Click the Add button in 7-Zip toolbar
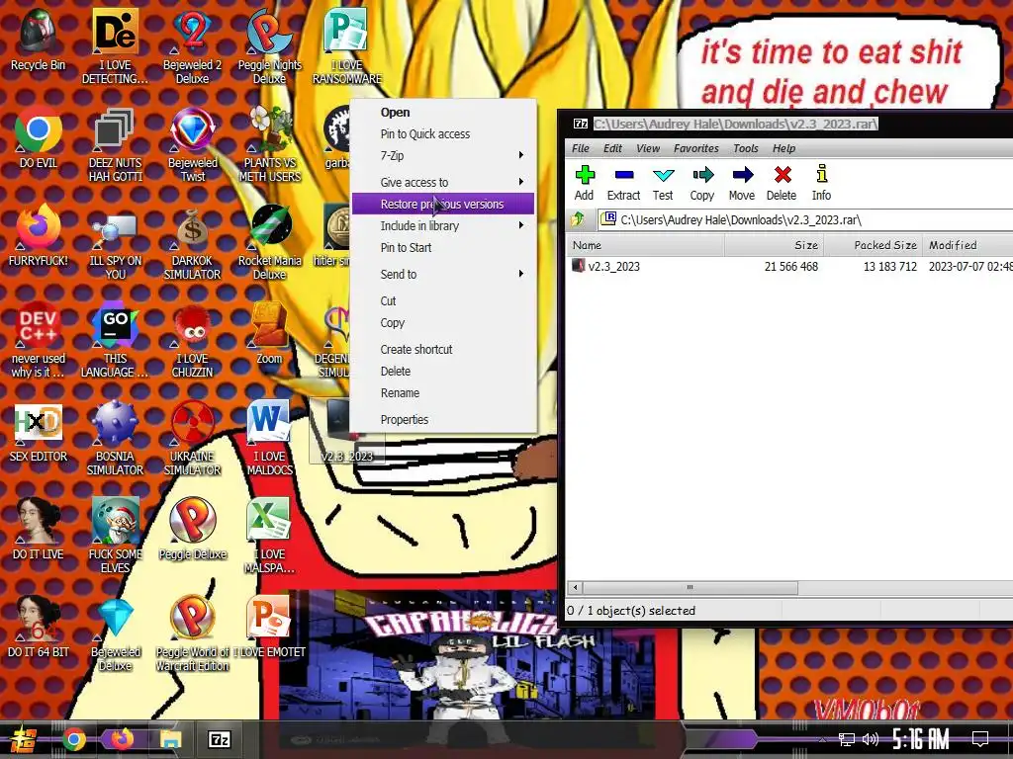The height and width of the screenshot is (759, 1013). coord(584,183)
